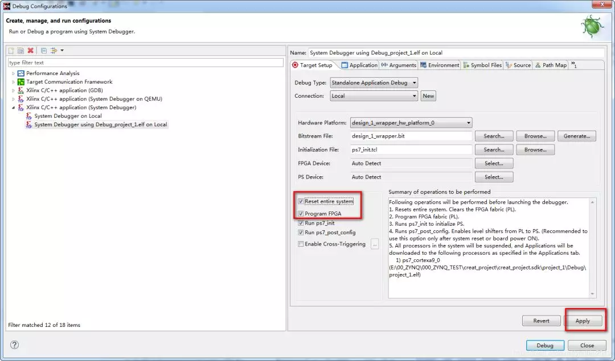Select the Performance Analysis tree item
Viewport: 615px width, 361px height.
click(52, 73)
